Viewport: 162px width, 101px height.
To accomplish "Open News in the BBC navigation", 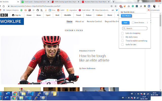I will 39,15.
